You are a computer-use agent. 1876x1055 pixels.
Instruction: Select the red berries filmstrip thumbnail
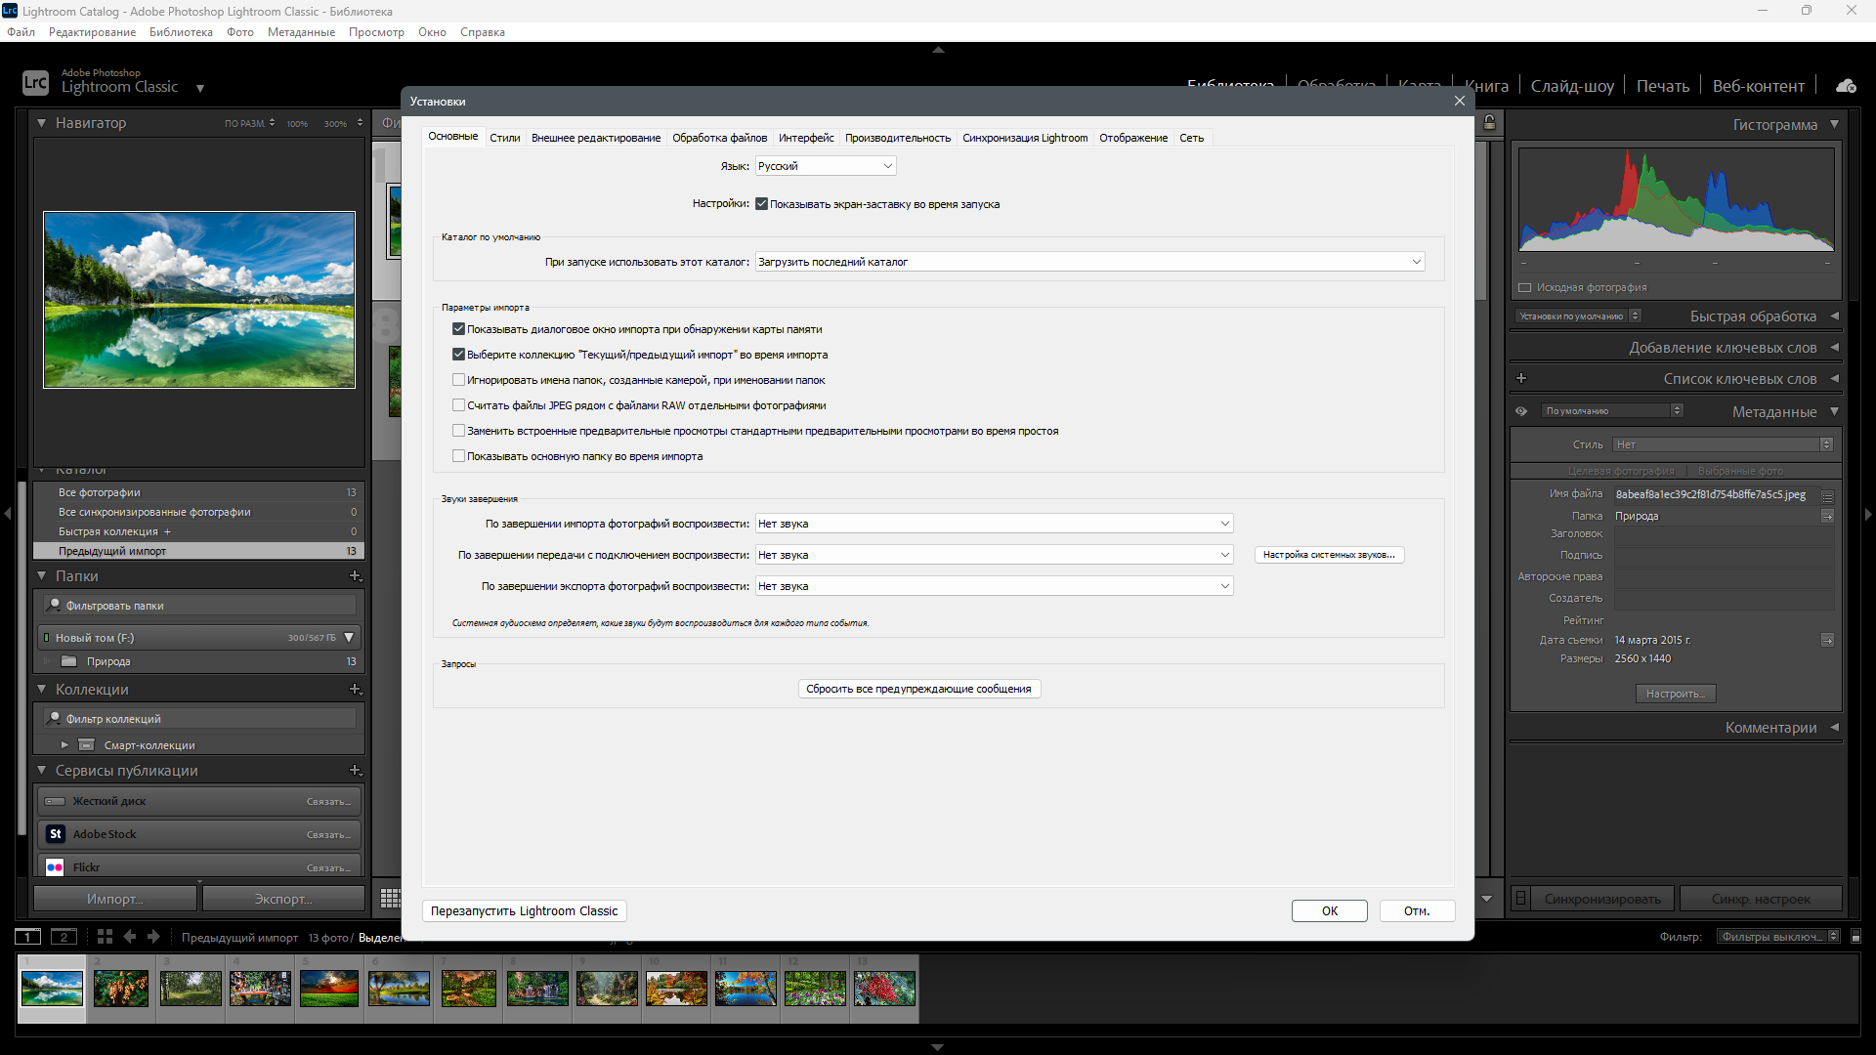click(884, 989)
